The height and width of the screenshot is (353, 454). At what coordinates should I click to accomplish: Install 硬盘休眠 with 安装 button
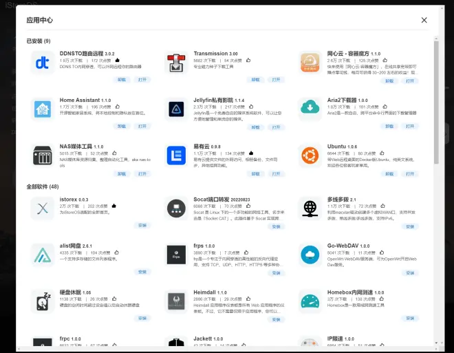click(142, 318)
